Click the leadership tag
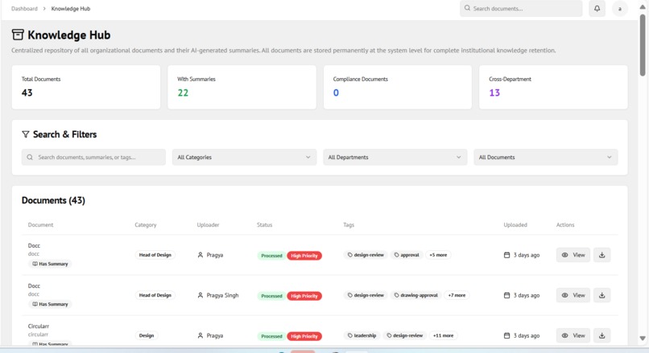 pyautogui.click(x=362, y=335)
